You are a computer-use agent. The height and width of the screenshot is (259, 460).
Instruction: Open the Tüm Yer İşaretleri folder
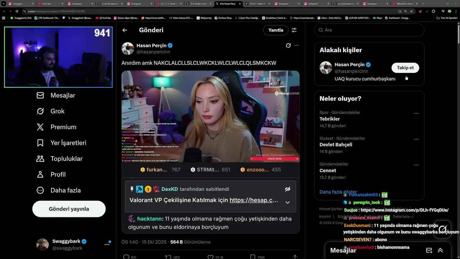tap(447, 18)
